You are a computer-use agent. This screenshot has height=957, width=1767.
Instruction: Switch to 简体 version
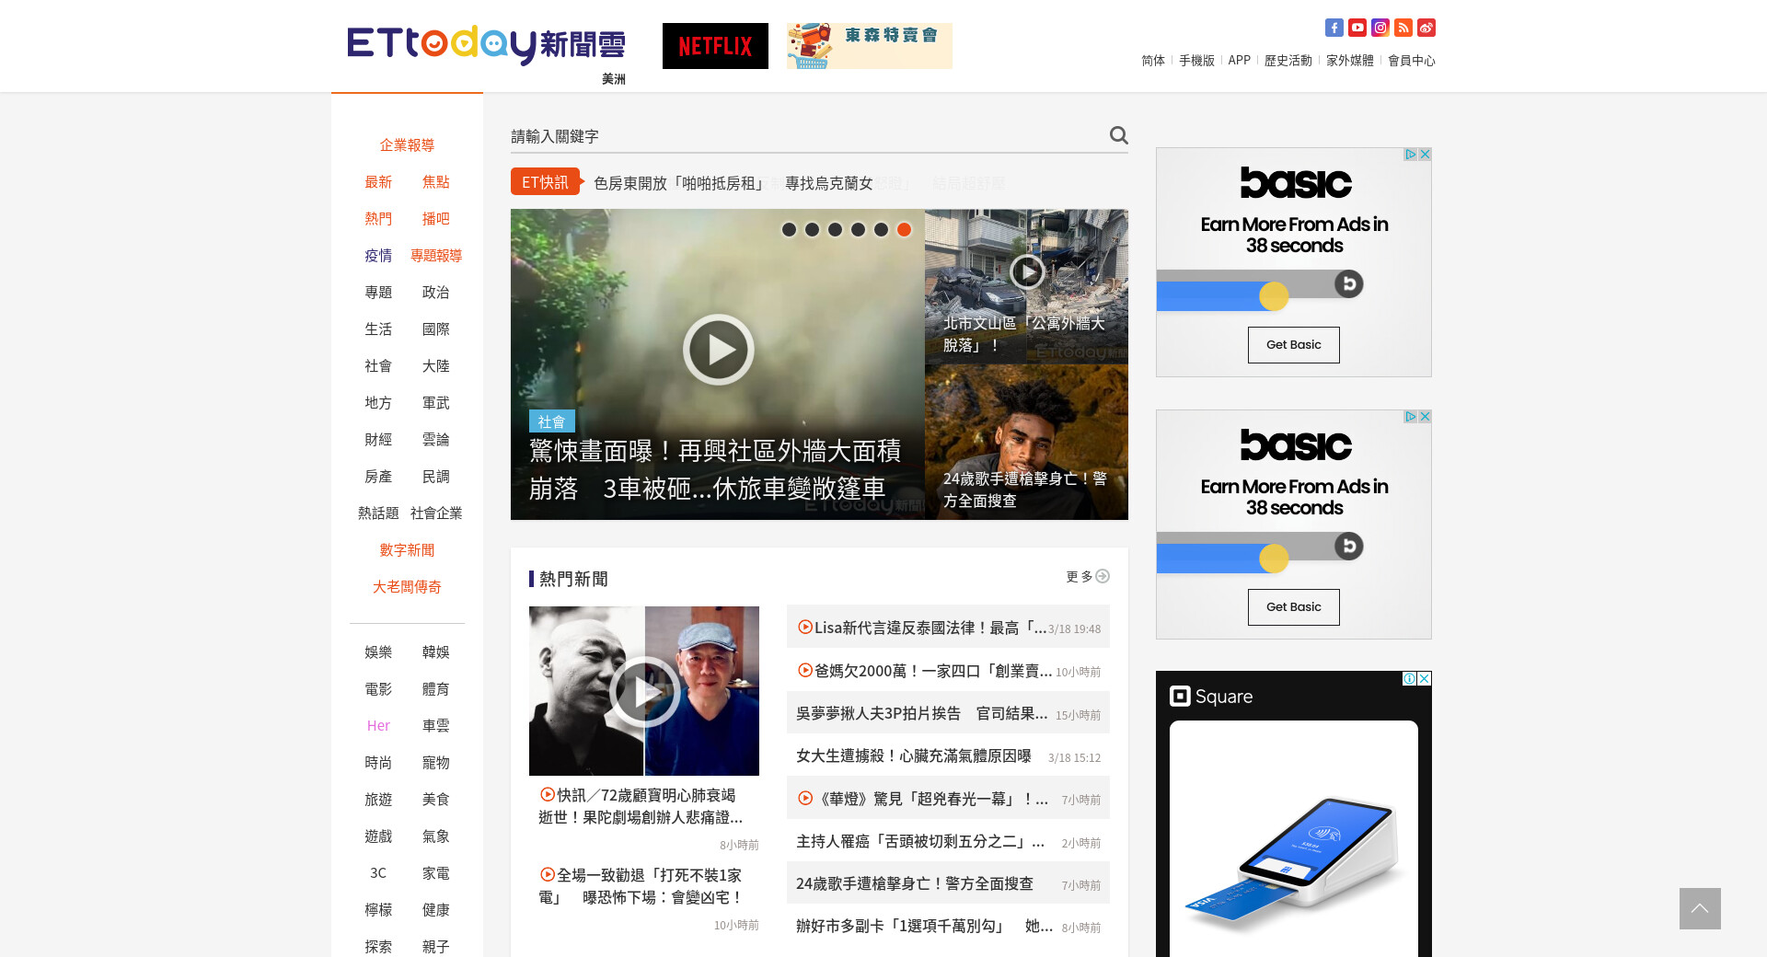click(1153, 61)
